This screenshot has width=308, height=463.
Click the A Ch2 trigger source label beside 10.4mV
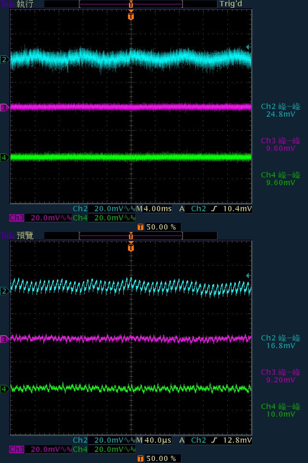coord(193,209)
